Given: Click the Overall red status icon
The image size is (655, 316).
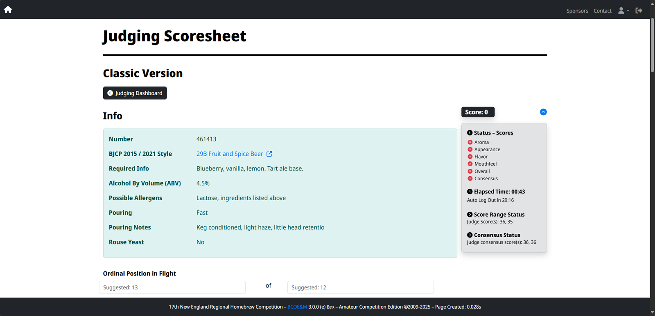Looking at the screenshot, I should tap(470, 171).
